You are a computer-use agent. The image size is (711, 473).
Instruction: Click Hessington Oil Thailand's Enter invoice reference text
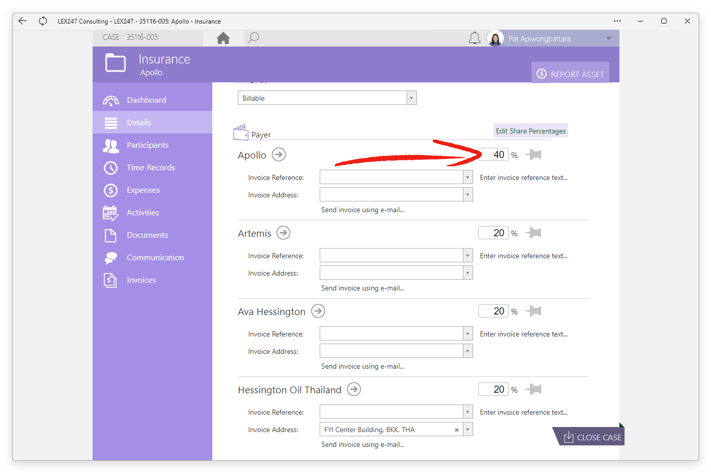(524, 412)
